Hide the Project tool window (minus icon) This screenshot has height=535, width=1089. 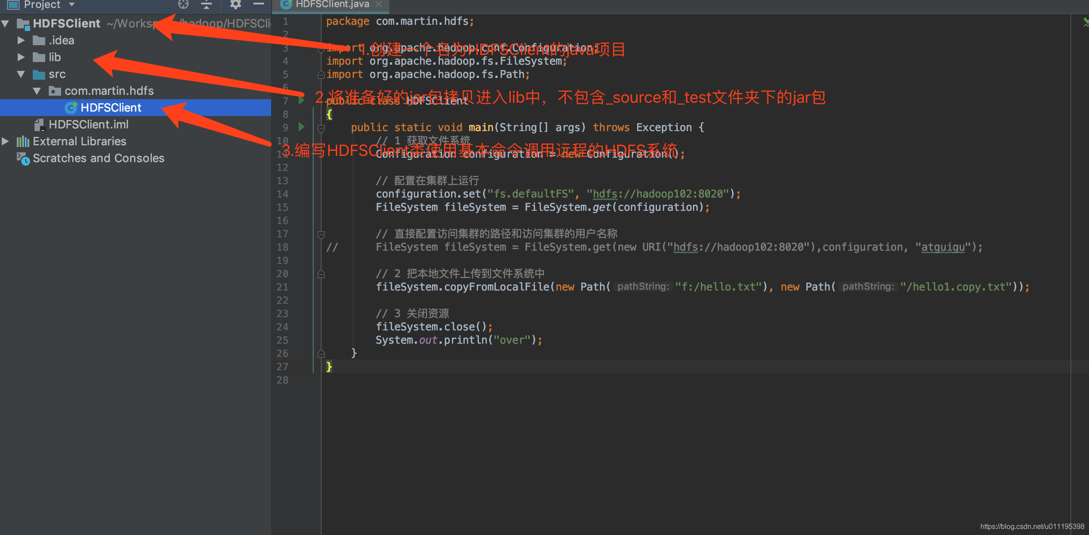pyautogui.click(x=259, y=4)
